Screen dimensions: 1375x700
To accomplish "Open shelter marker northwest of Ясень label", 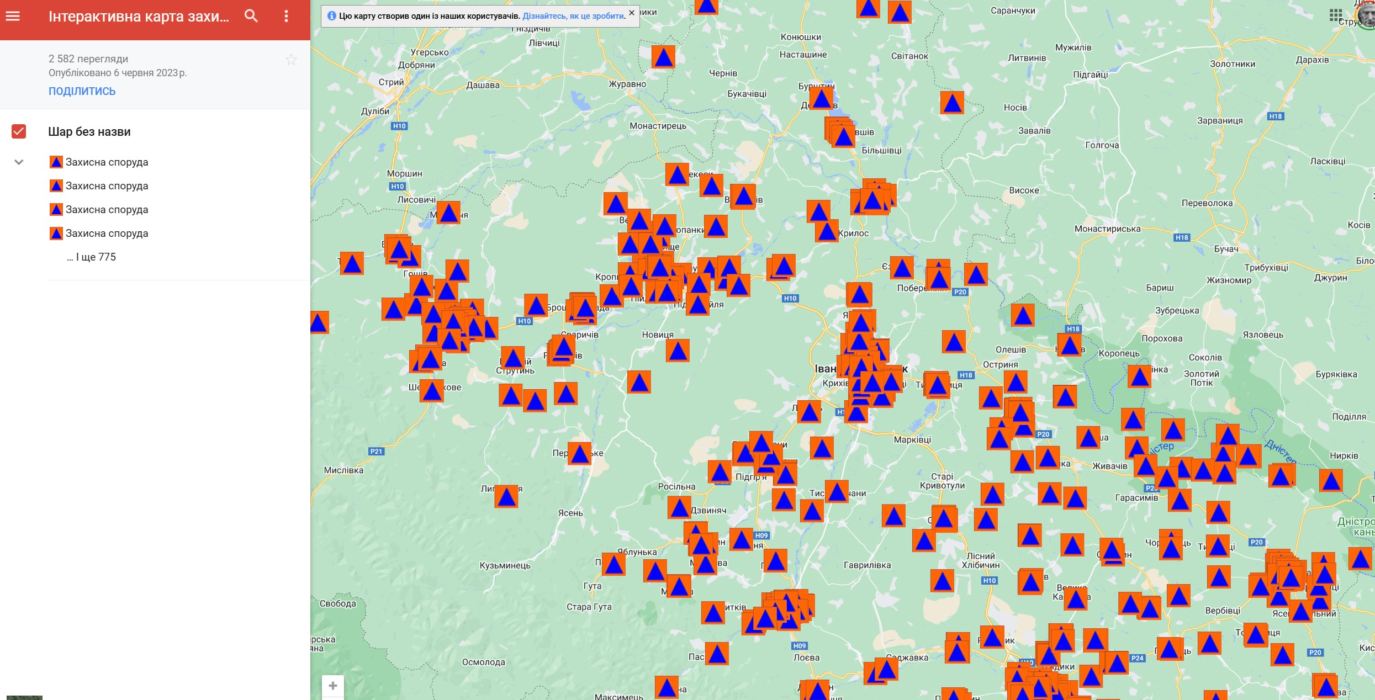I will (506, 496).
